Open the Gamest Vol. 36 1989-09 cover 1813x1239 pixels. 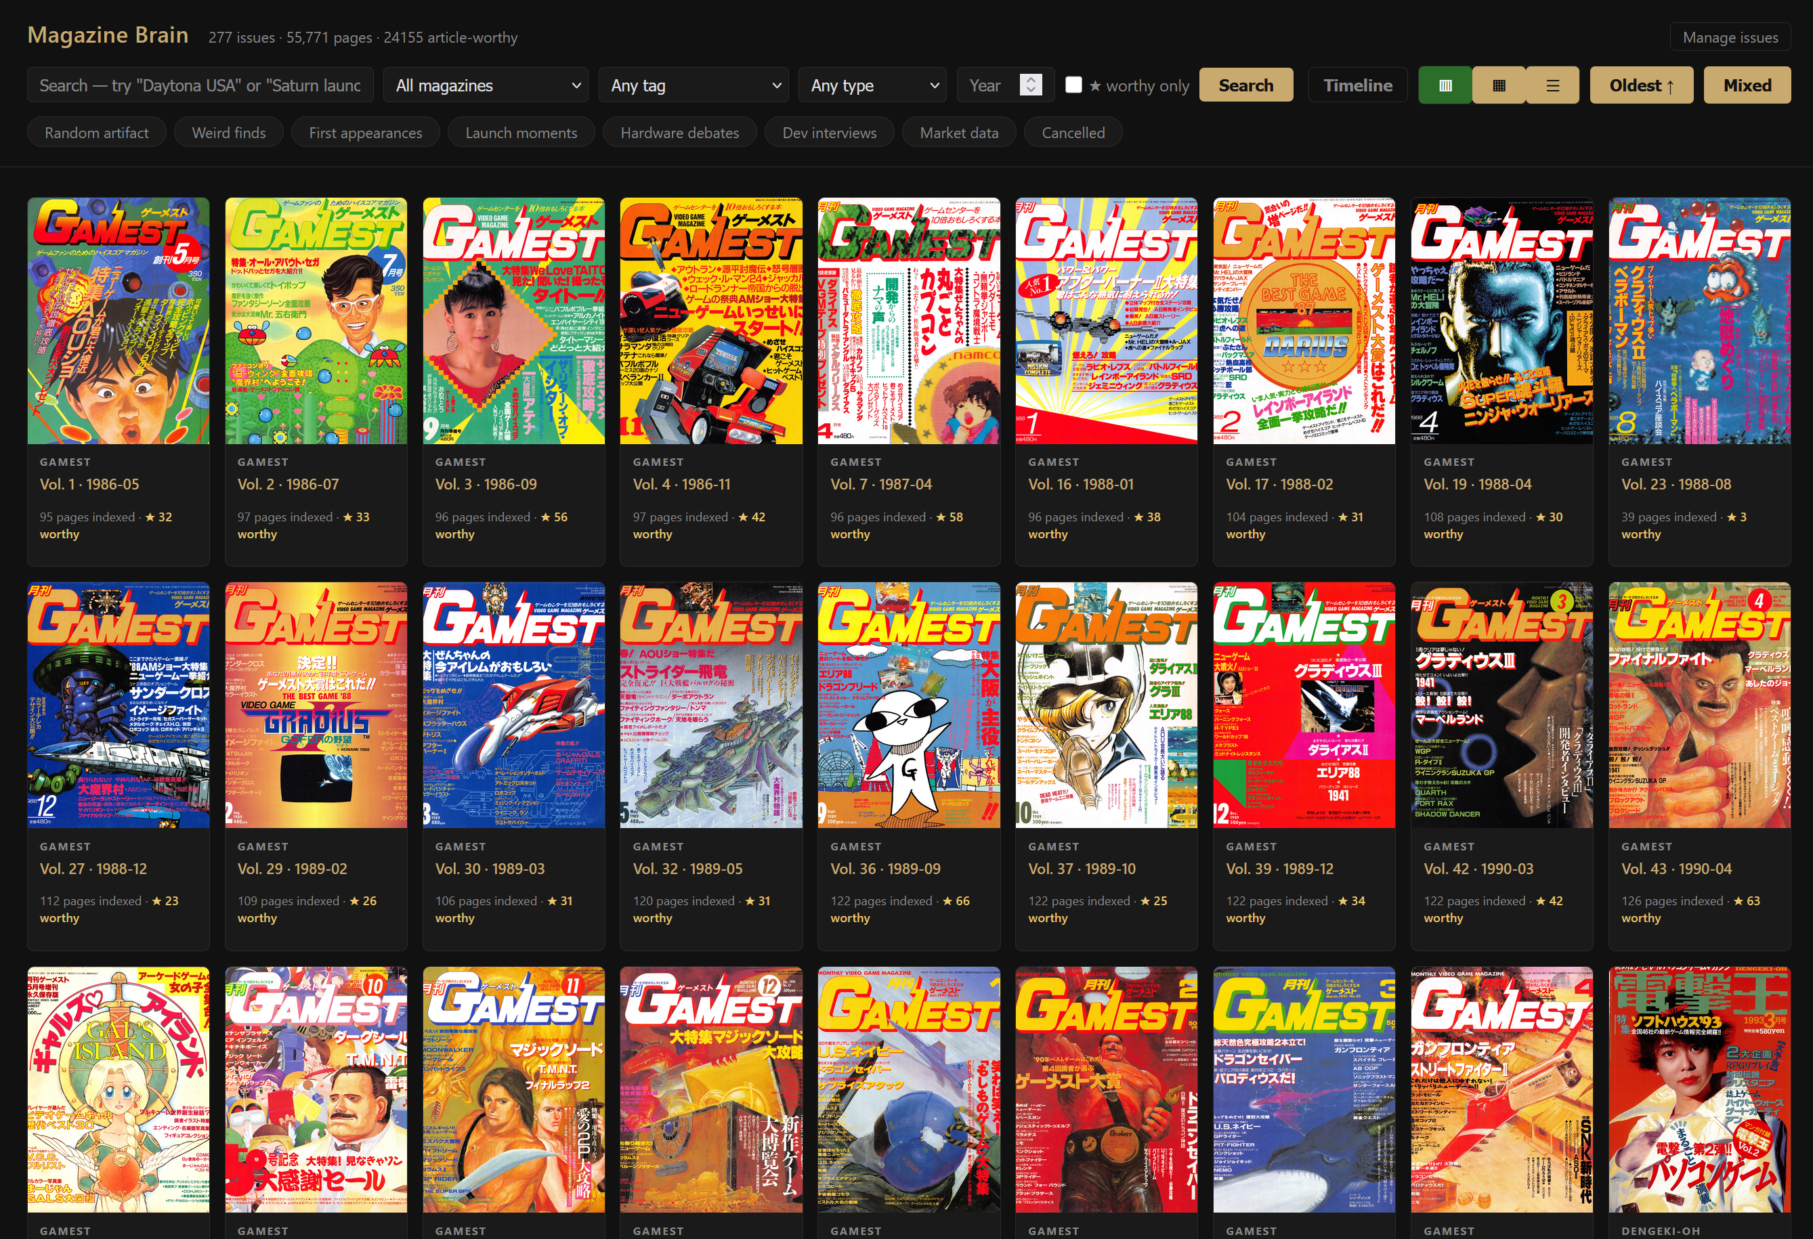click(x=909, y=705)
